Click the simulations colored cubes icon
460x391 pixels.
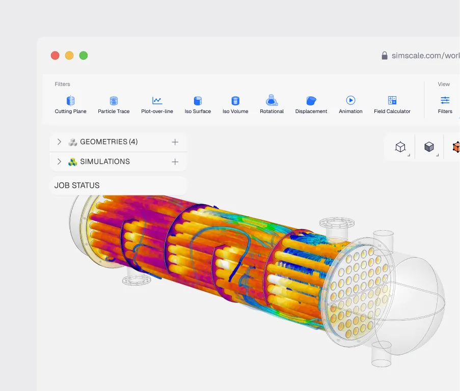coord(72,162)
